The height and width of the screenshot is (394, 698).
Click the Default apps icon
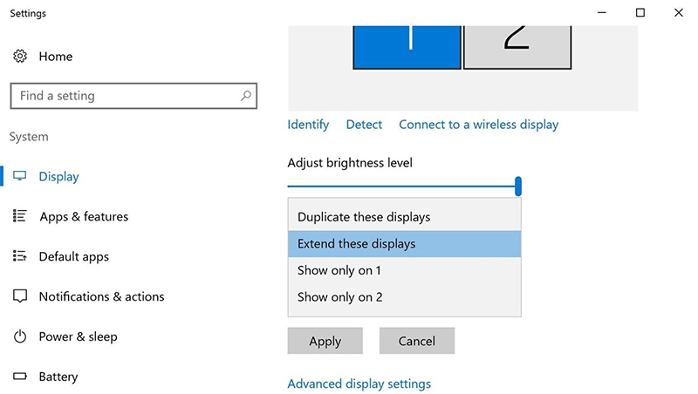click(x=20, y=256)
